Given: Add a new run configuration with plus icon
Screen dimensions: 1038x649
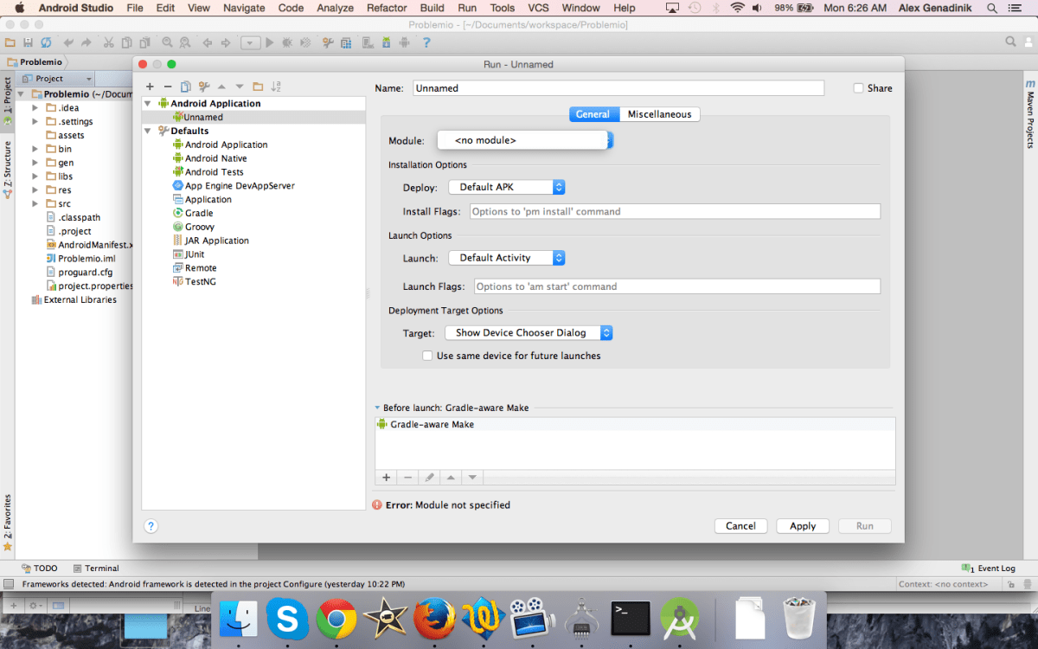Looking at the screenshot, I should pyautogui.click(x=150, y=87).
